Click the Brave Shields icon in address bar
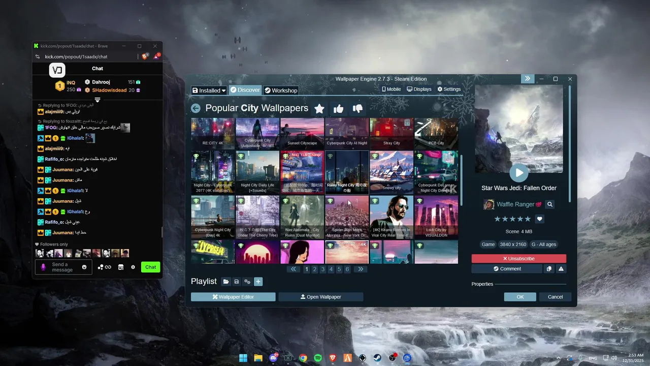Image resolution: width=650 pixels, height=366 pixels. [145, 56]
